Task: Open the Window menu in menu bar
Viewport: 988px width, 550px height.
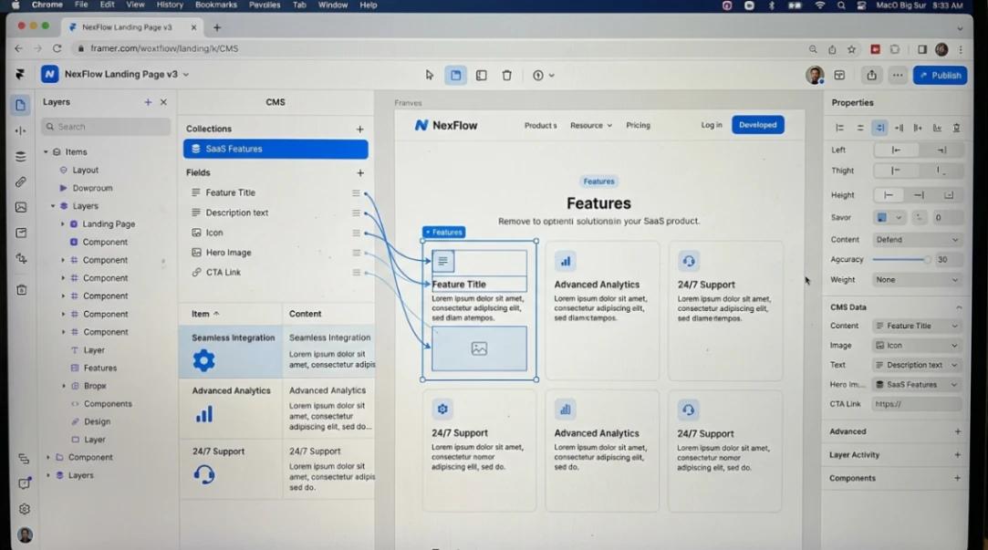Action: 333,5
